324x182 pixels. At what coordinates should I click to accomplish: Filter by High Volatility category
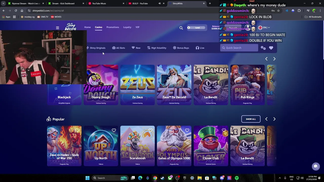click(x=157, y=48)
